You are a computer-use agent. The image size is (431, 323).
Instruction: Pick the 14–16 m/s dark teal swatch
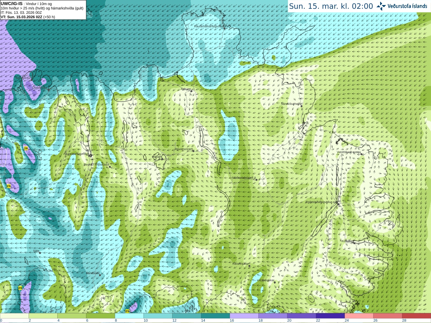[x=215, y=316]
